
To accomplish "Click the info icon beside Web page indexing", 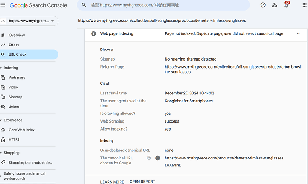I will click(93, 33).
